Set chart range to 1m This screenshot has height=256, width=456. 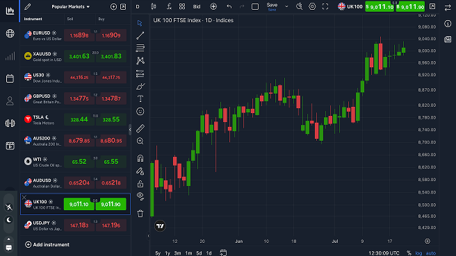coord(188,253)
